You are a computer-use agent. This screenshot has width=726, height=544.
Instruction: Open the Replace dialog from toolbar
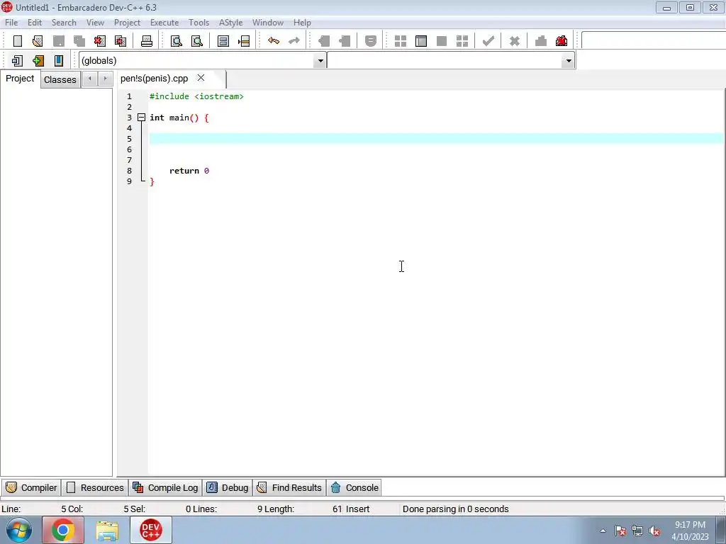197,40
